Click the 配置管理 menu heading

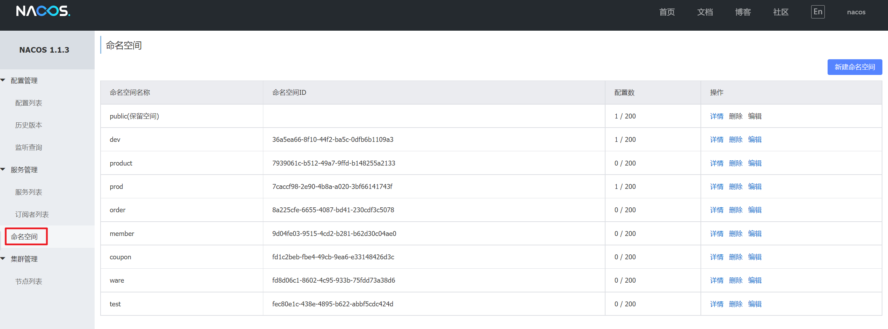(24, 81)
